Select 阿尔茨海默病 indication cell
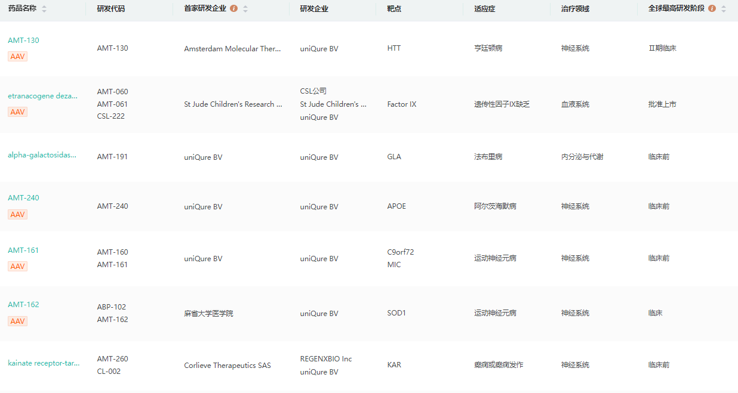The image size is (738, 393). [496, 206]
